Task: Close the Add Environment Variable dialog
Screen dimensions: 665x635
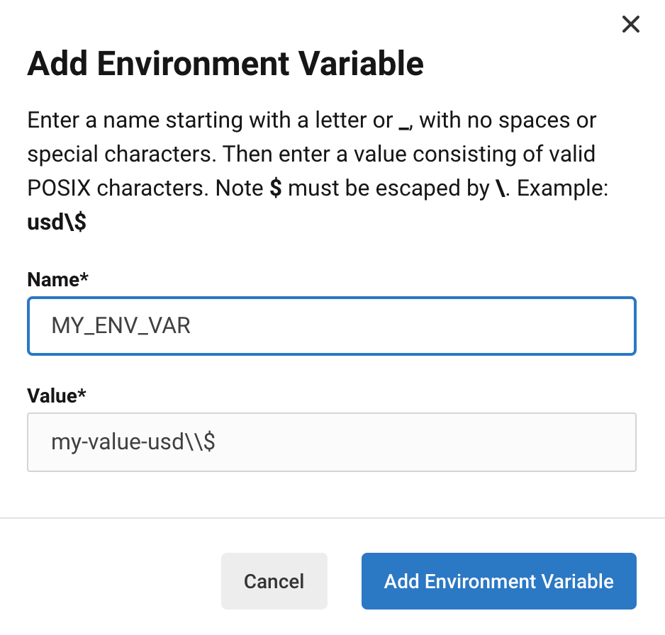Action: [630, 25]
